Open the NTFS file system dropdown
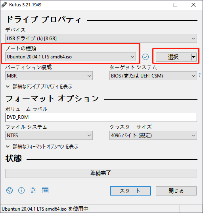The width and height of the screenshot is (203, 213). coord(49,135)
